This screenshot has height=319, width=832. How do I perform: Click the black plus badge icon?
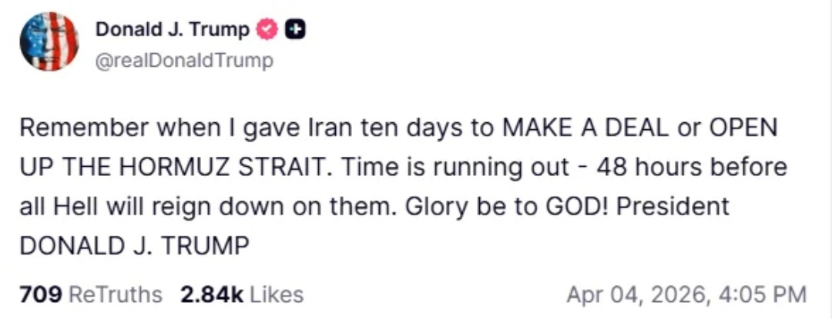(x=294, y=30)
